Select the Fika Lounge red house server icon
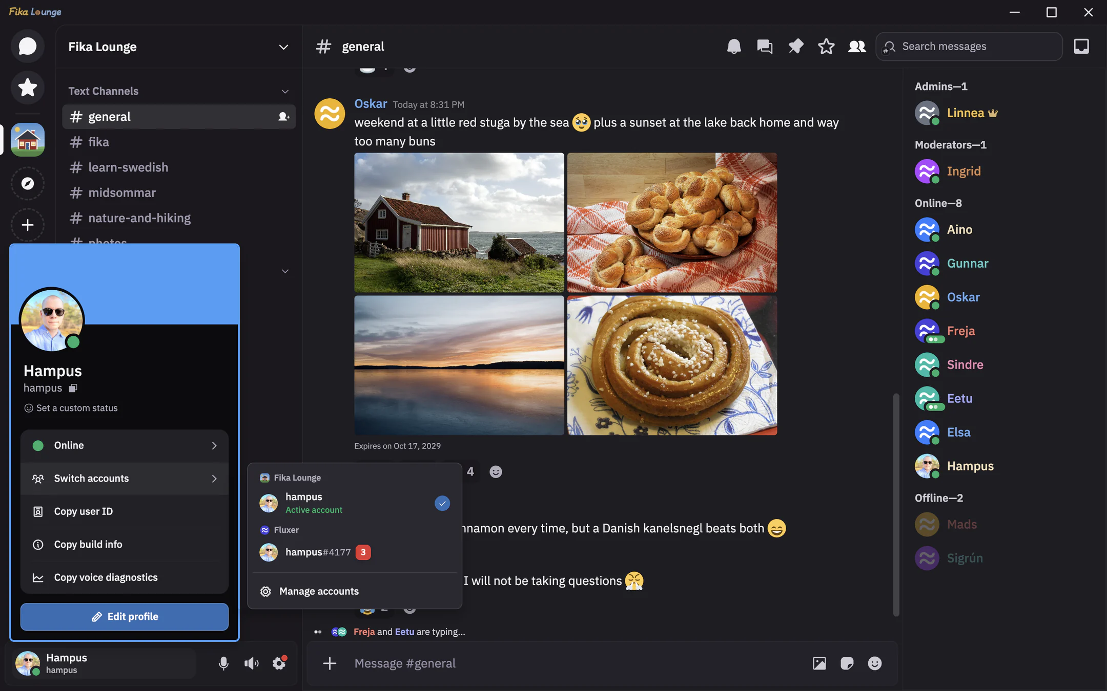Screen dimensions: 1107x691 (x=28, y=140)
